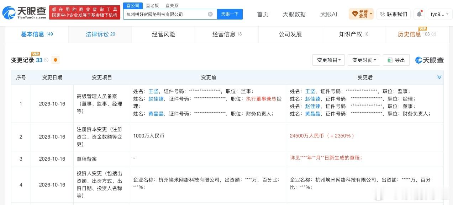The image size is (453, 205).
Task: Select the 变更日期 column header
Action: (52, 77)
